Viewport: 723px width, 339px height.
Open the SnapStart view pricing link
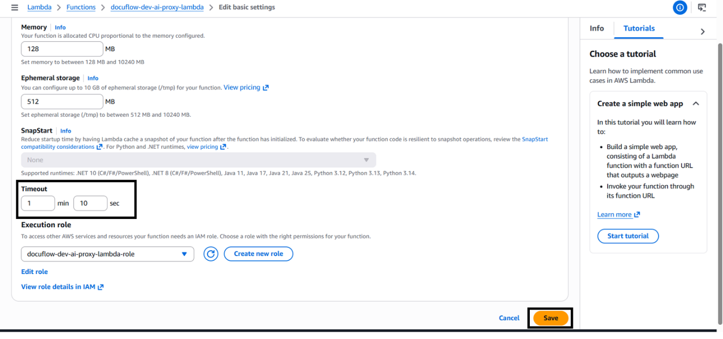point(202,147)
